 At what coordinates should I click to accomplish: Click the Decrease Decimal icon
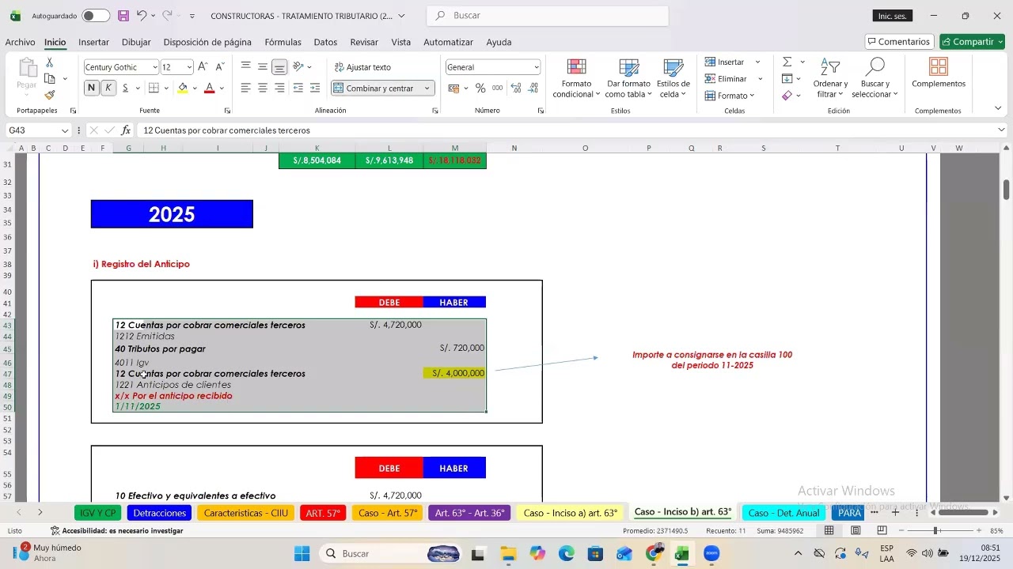tap(531, 89)
